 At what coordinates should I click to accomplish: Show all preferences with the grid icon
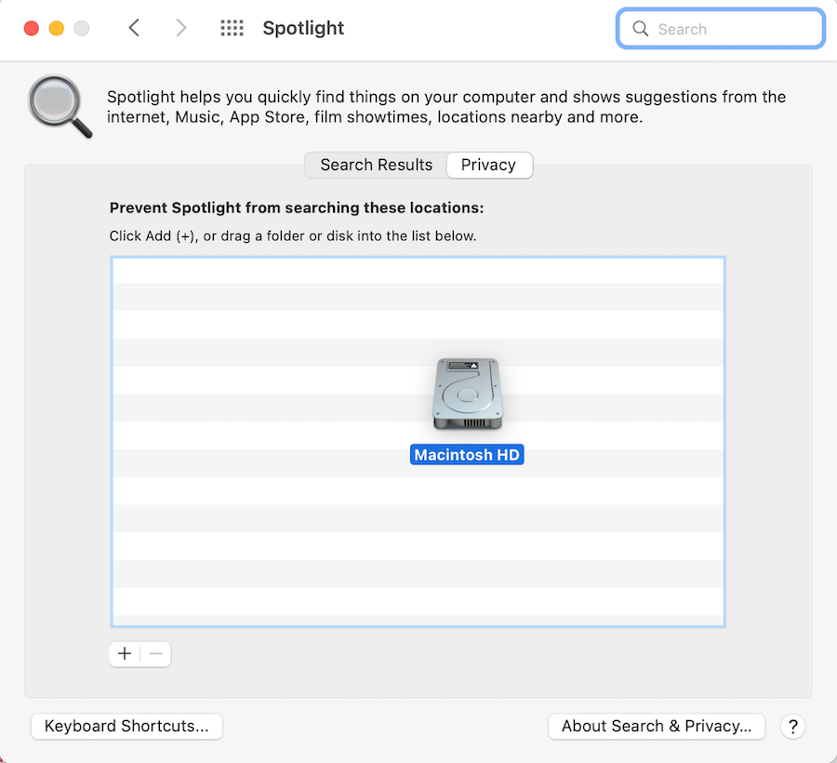pos(232,28)
